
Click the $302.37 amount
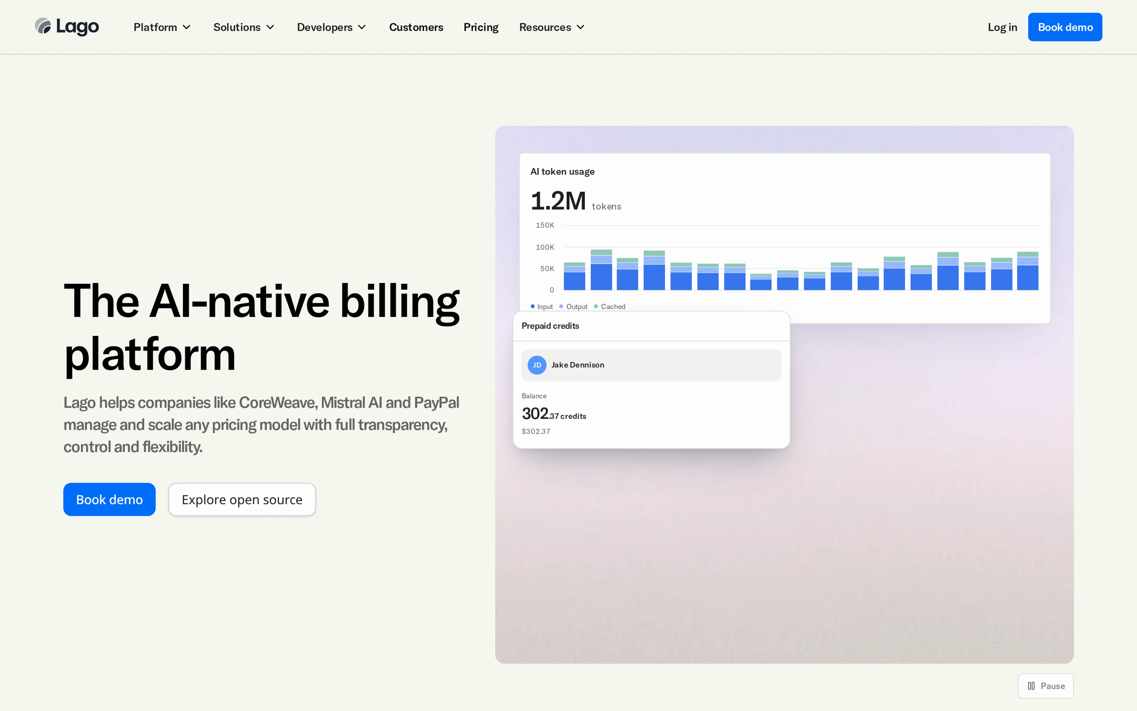tap(536, 431)
